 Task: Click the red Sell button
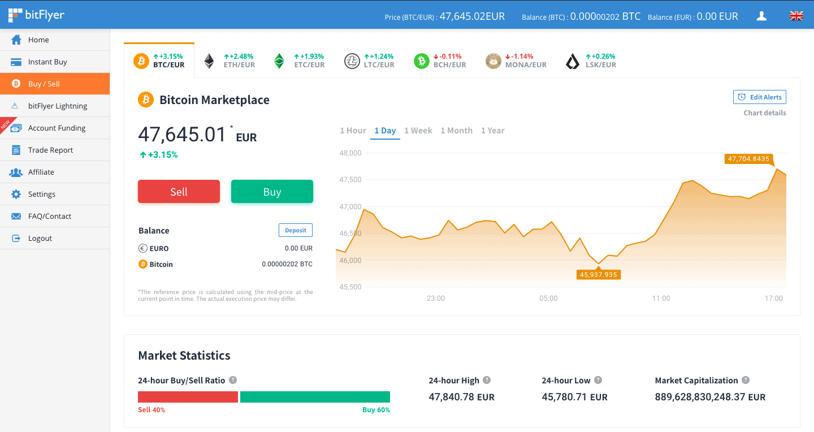tap(179, 192)
